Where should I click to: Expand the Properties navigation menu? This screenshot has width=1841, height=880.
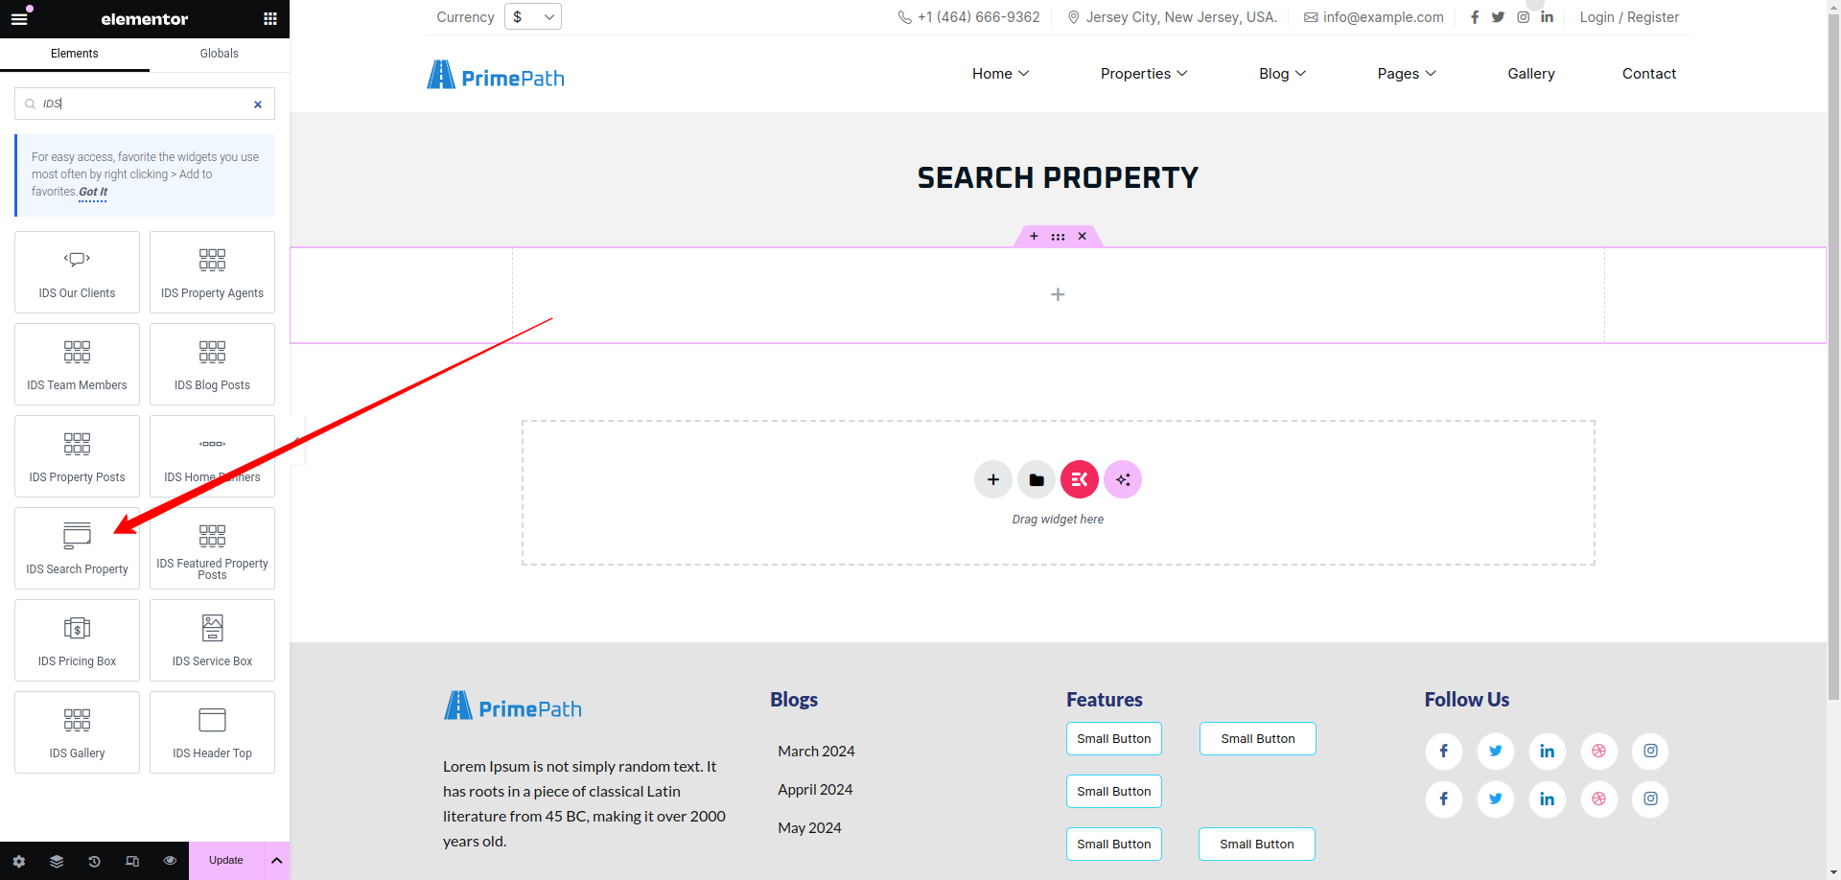[x=1144, y=74]
